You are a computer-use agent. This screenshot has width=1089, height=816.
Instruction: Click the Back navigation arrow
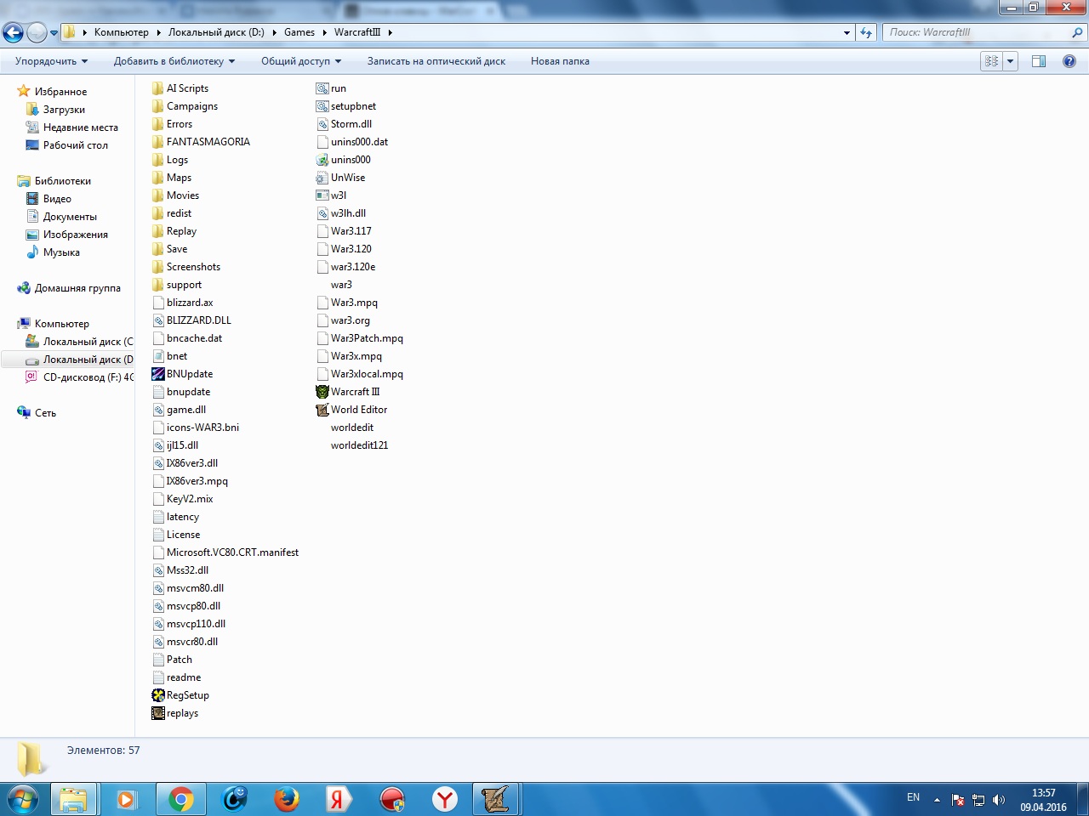click(14, 32)
